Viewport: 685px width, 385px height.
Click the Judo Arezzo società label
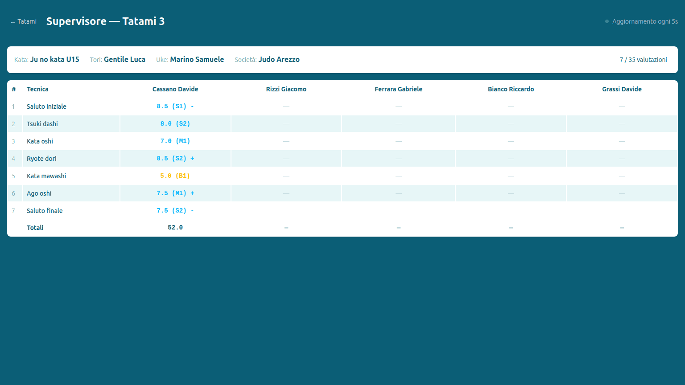point(279,60)
